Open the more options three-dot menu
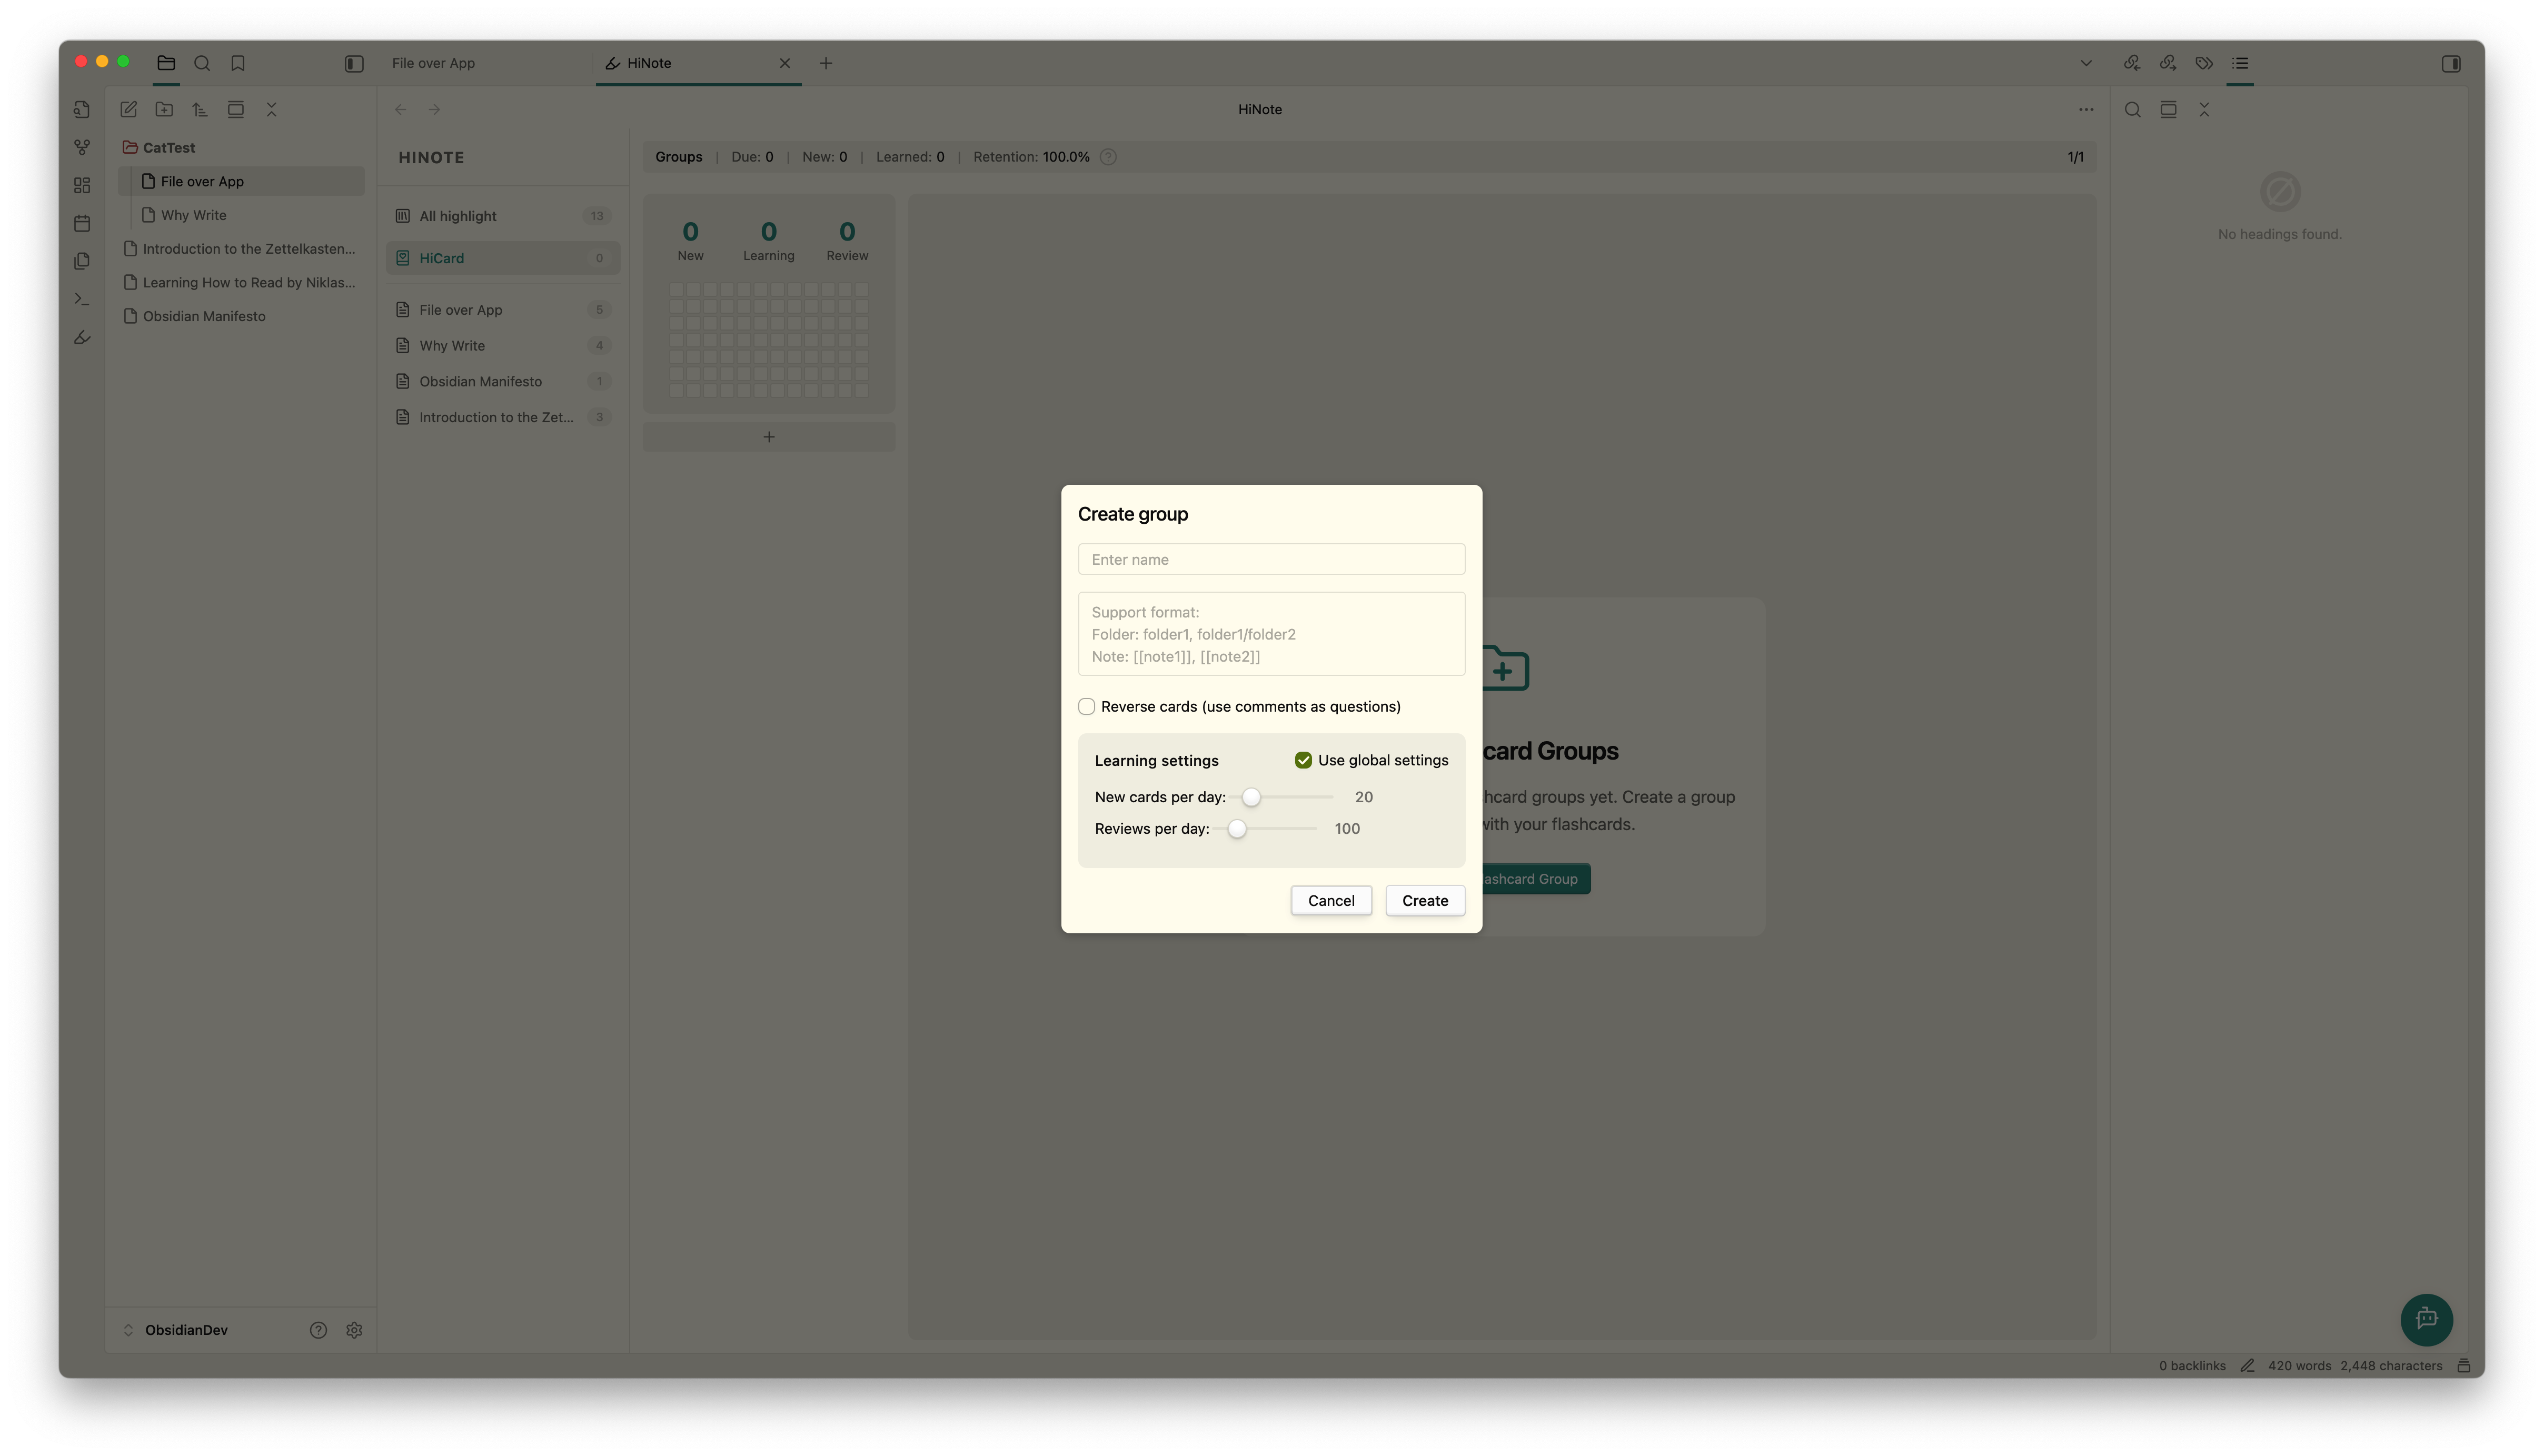2544x1456 pixels. pyautogui.click(x=2086, y=109)
